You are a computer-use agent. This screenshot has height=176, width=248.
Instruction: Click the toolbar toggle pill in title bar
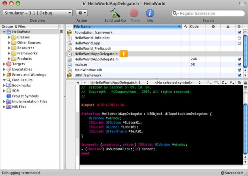tap(242, 4)
